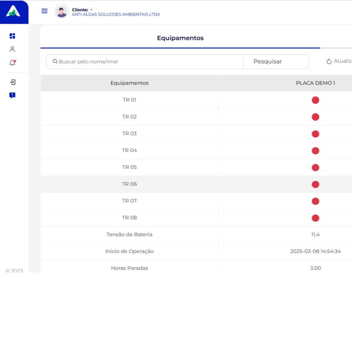Click the Anti-Algas logo in the corner

pos(13,12)
